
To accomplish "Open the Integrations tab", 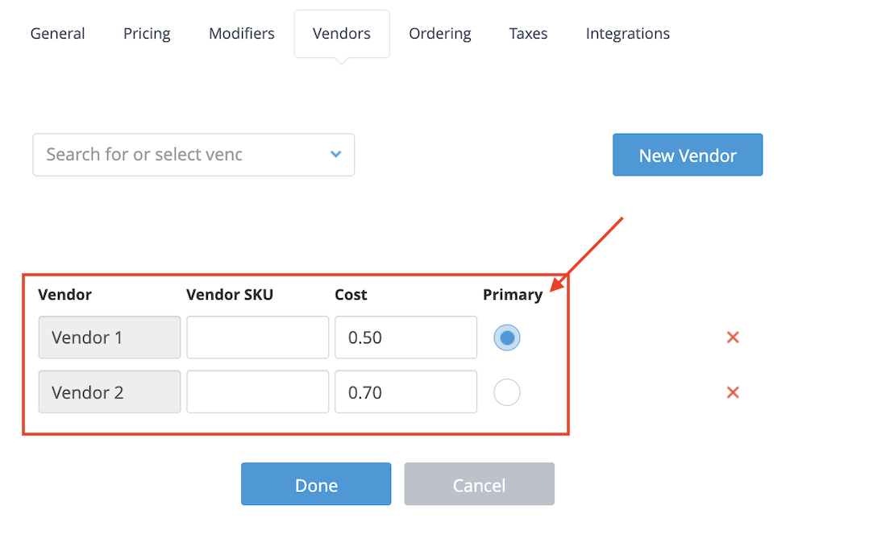I will pyautogui.click(x=628, y=34).
